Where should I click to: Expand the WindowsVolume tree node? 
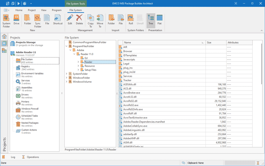(x=66, y=82)
